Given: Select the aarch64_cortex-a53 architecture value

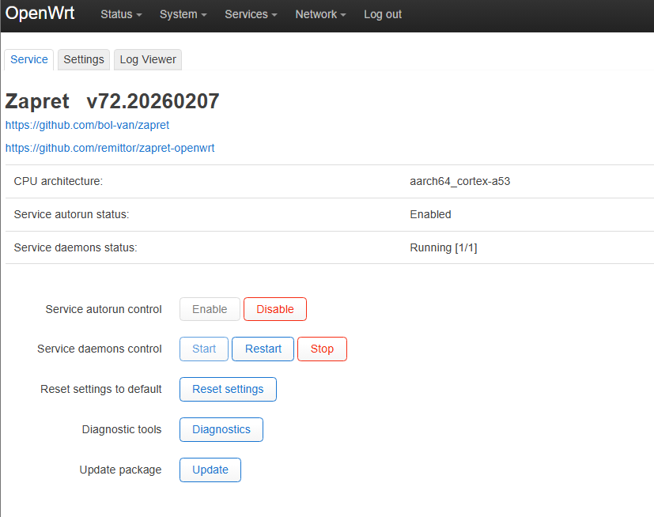Looking at the screenshot, I should [x=459, y=181].
